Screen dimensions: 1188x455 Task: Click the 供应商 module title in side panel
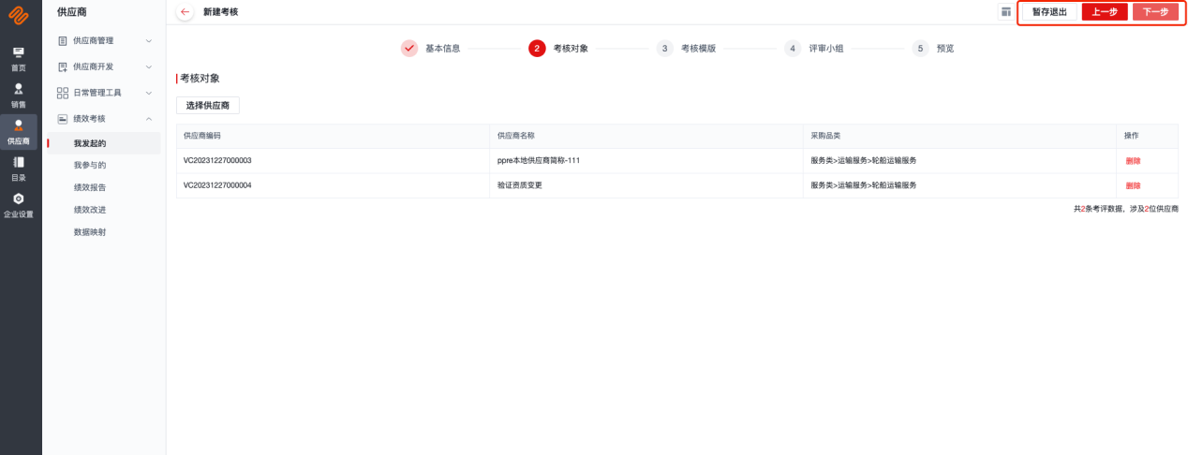(x=72, y=12)
